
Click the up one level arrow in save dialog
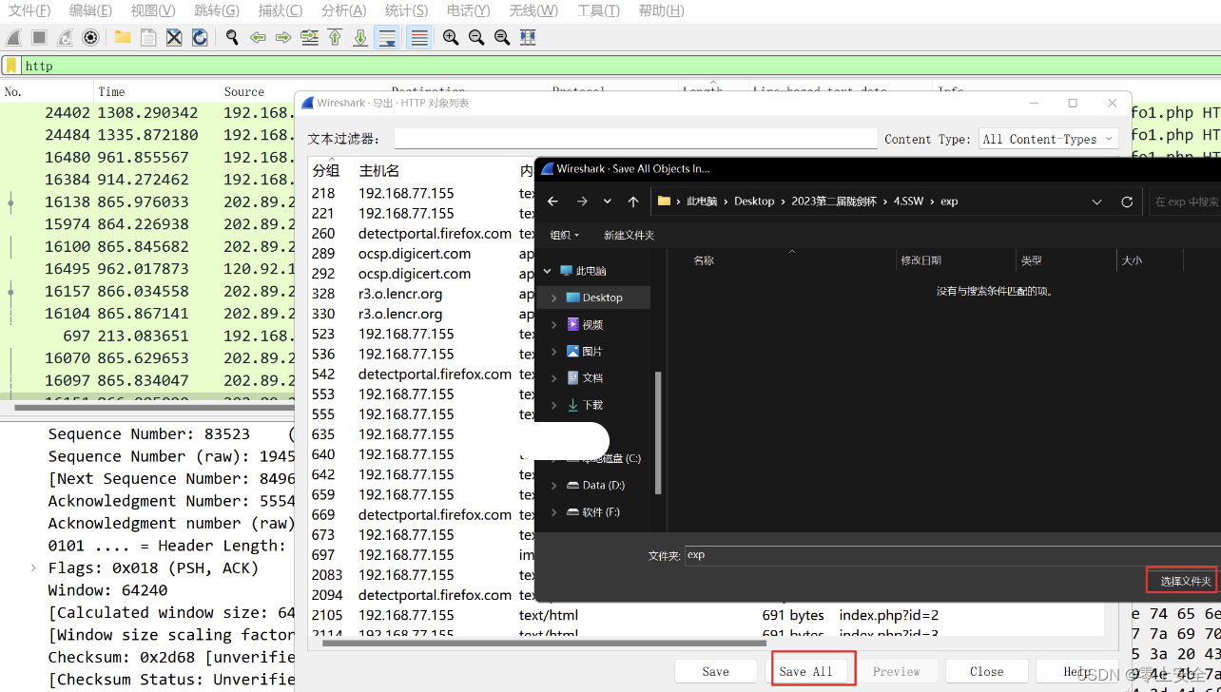point(633,202)
